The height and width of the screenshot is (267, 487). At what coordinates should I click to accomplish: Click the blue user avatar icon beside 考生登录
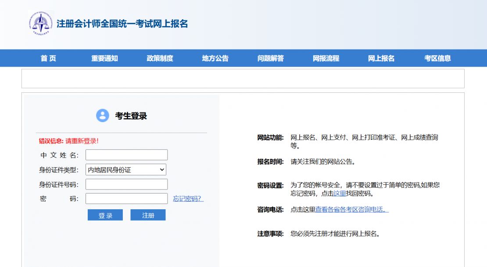[x=103, y=116]
